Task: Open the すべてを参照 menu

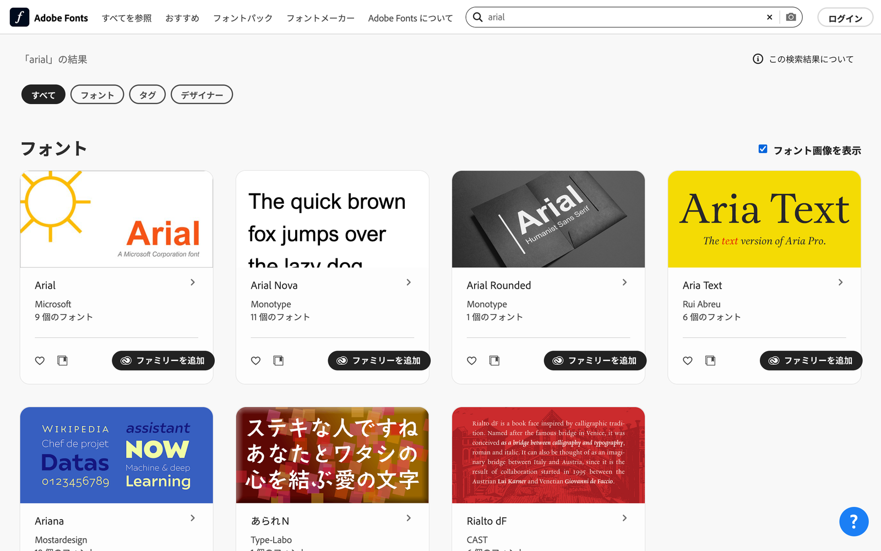Action: (127, 18)
